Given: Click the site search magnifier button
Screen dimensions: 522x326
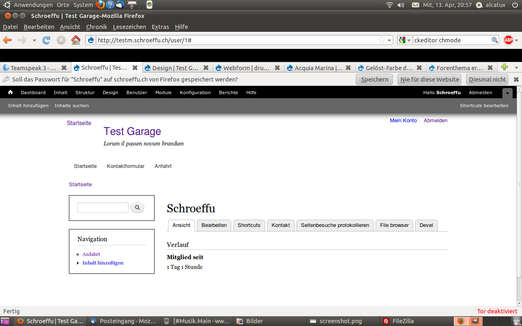Looking at the screenshot, I should (137, 208).
